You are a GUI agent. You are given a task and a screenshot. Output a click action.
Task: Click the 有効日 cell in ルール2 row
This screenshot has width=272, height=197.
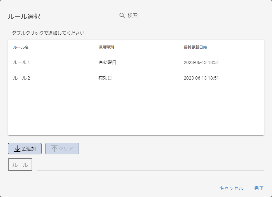pyautogui.click(x=105, y=78)
